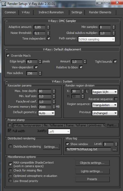Image resolution: width=123 pixels, height=191 pixels.
Task: Click the Frame stamp text field
Action: coord(59,125)
